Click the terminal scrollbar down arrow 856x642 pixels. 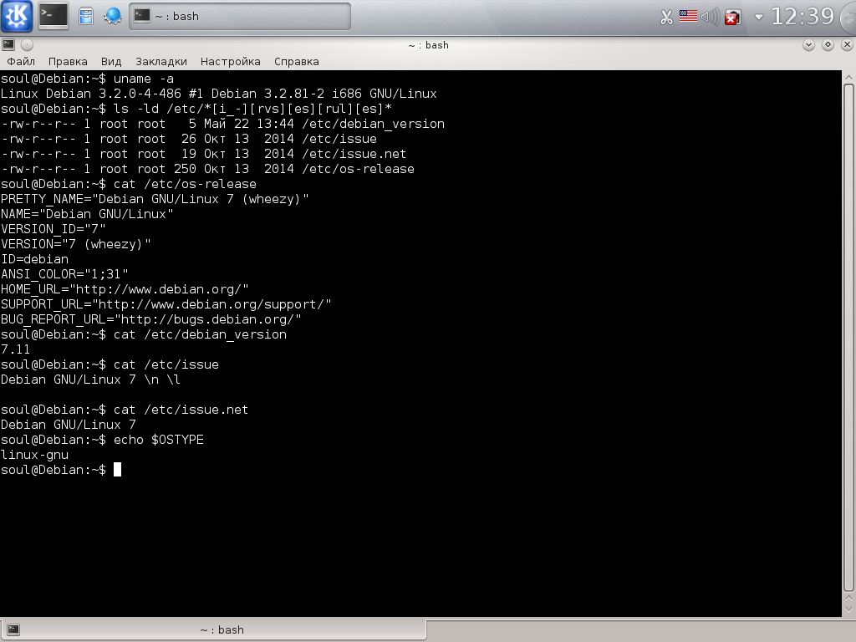848,608
